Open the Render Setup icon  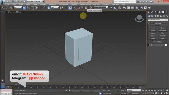click(142, 8)
